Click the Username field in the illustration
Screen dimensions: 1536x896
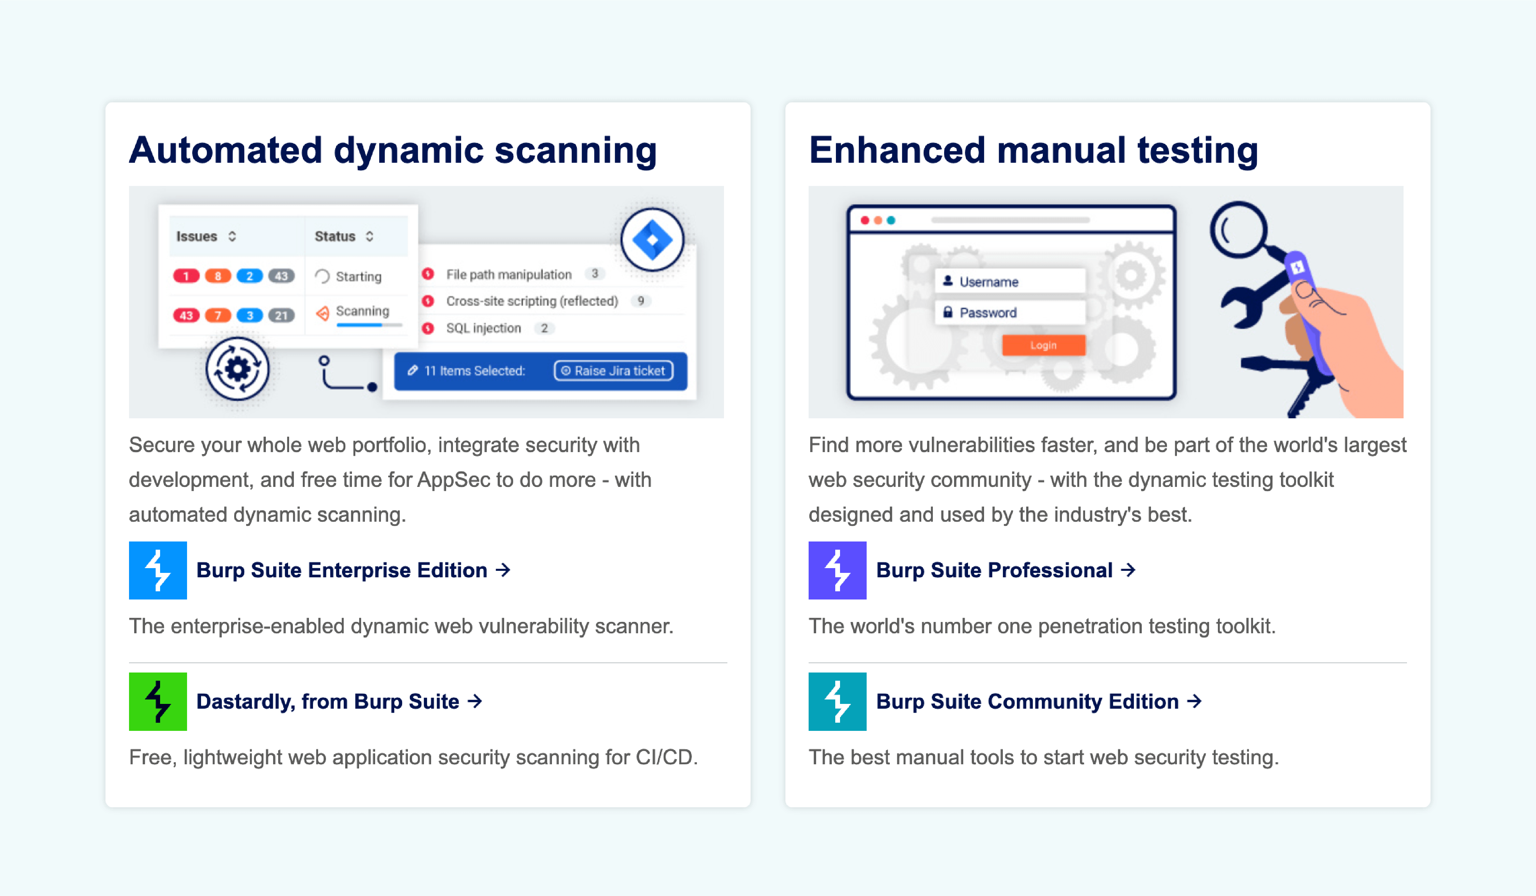tap(1010, 281)
